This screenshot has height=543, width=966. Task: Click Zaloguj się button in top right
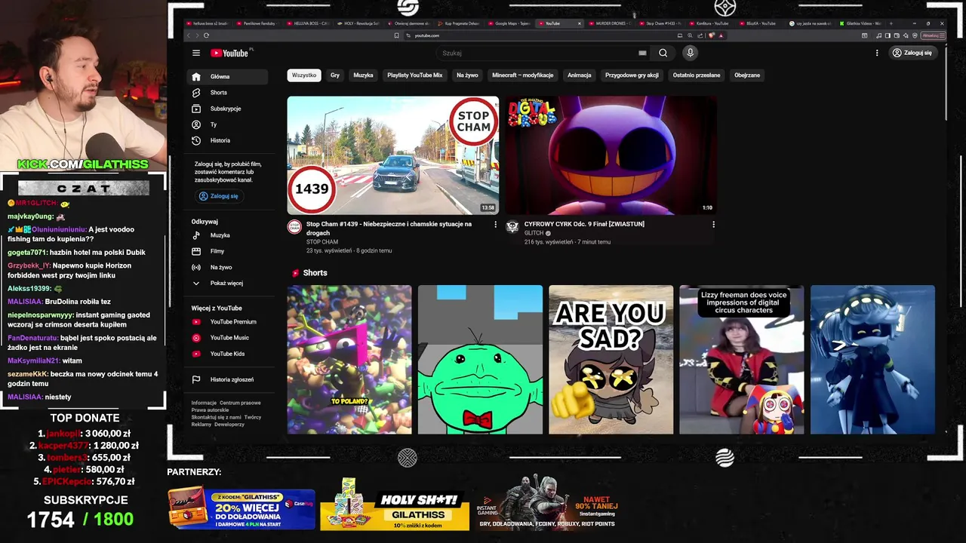(x=912, y=53)
